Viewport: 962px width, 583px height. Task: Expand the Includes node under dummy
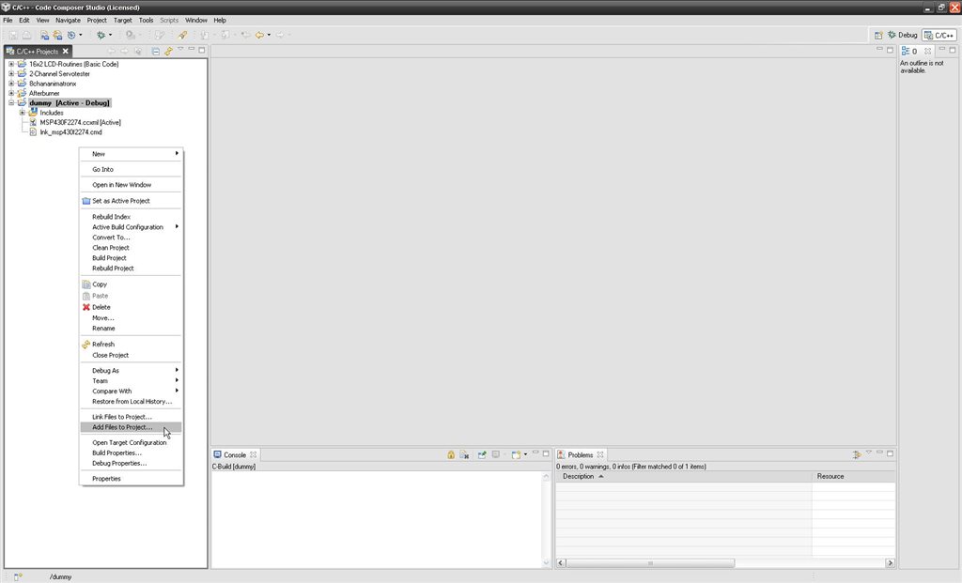point(23,113)
